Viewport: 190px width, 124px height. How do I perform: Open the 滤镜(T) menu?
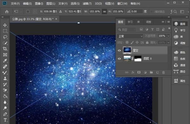click(x=87, y=3)
